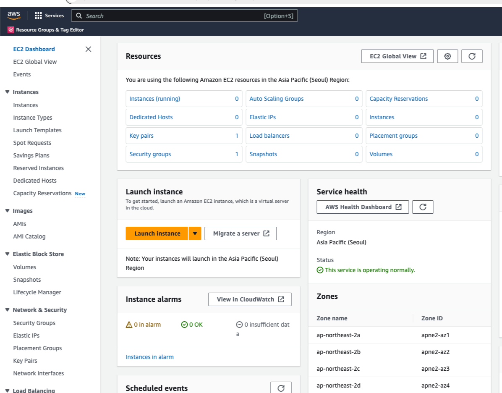Open Snapshots resource card
The width and height of the screenshot is (502, 393).
[x=304, y=154]
